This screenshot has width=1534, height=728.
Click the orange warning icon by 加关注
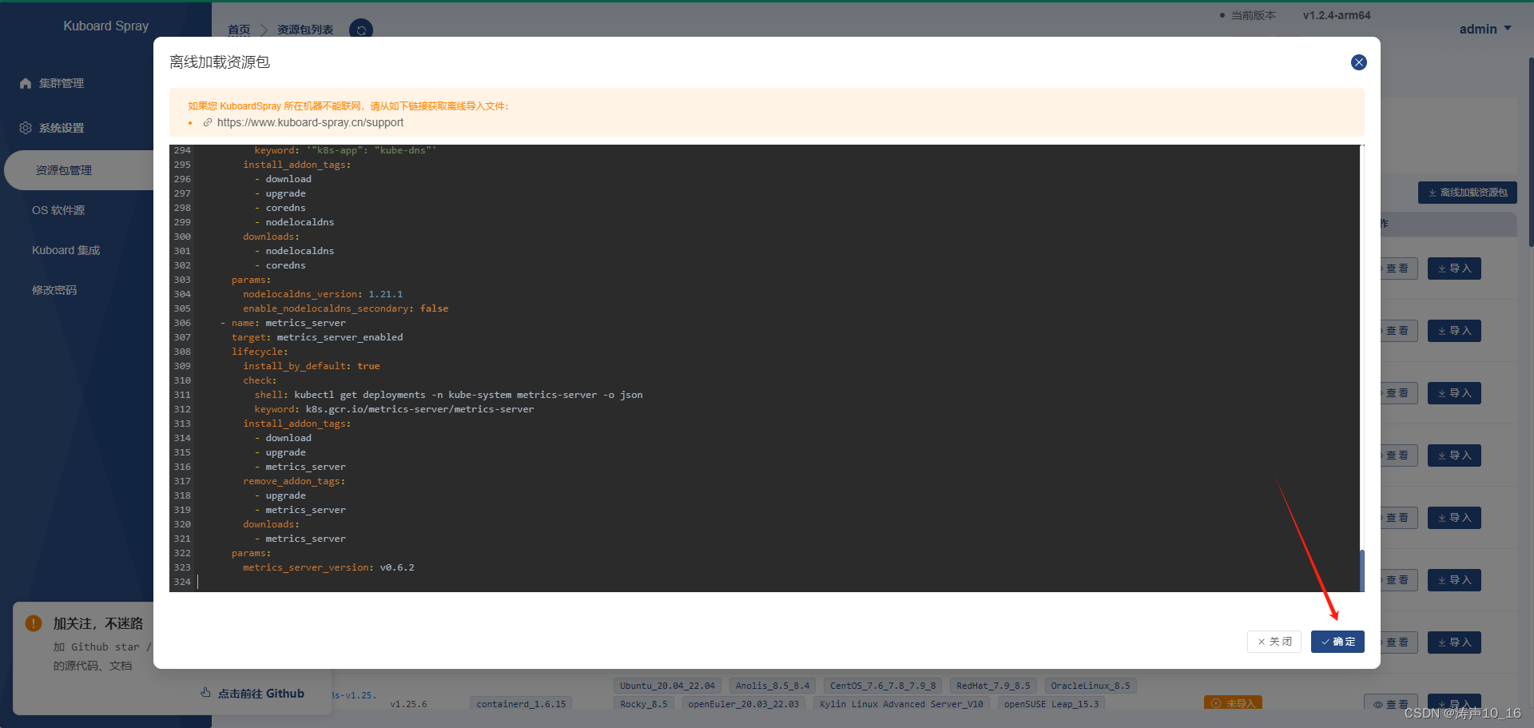click(x=34, y=623)
